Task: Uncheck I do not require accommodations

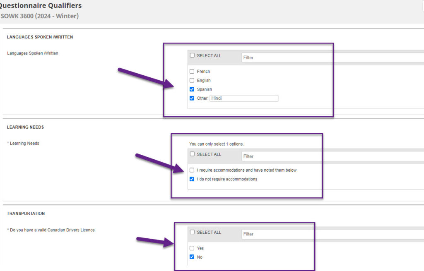Action: point(192,179)
